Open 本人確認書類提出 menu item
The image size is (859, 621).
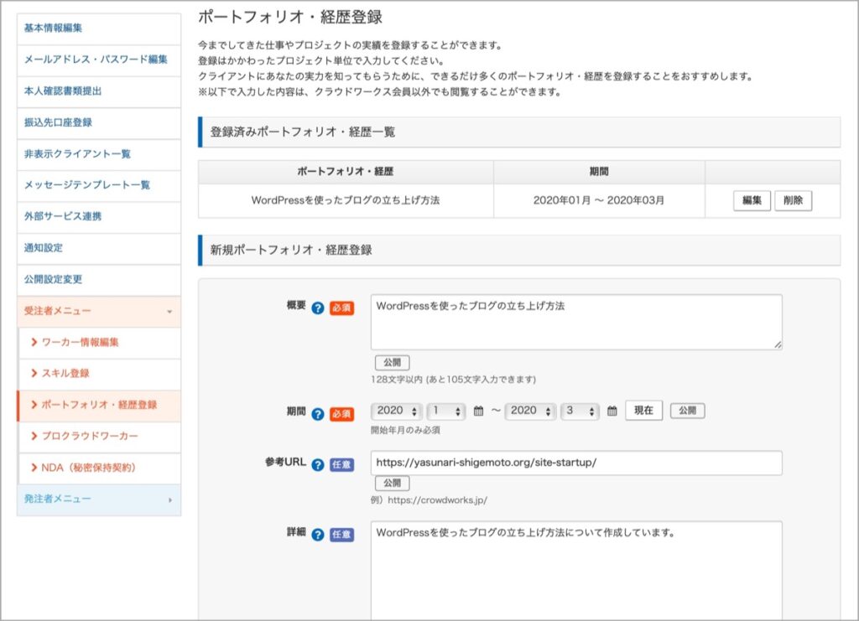99,91
